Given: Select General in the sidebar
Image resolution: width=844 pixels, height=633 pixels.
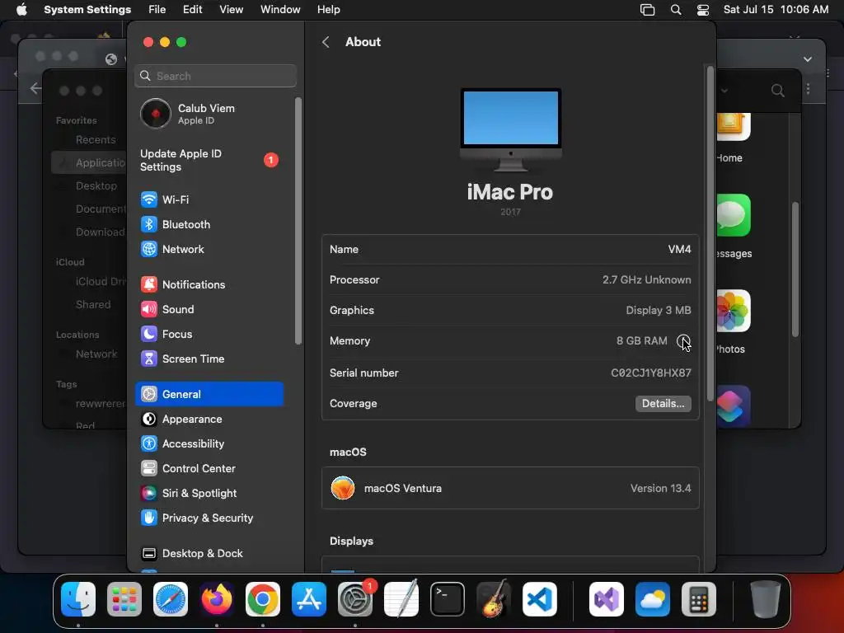Looking at the screenshot, I should click(x=209, y=394).
